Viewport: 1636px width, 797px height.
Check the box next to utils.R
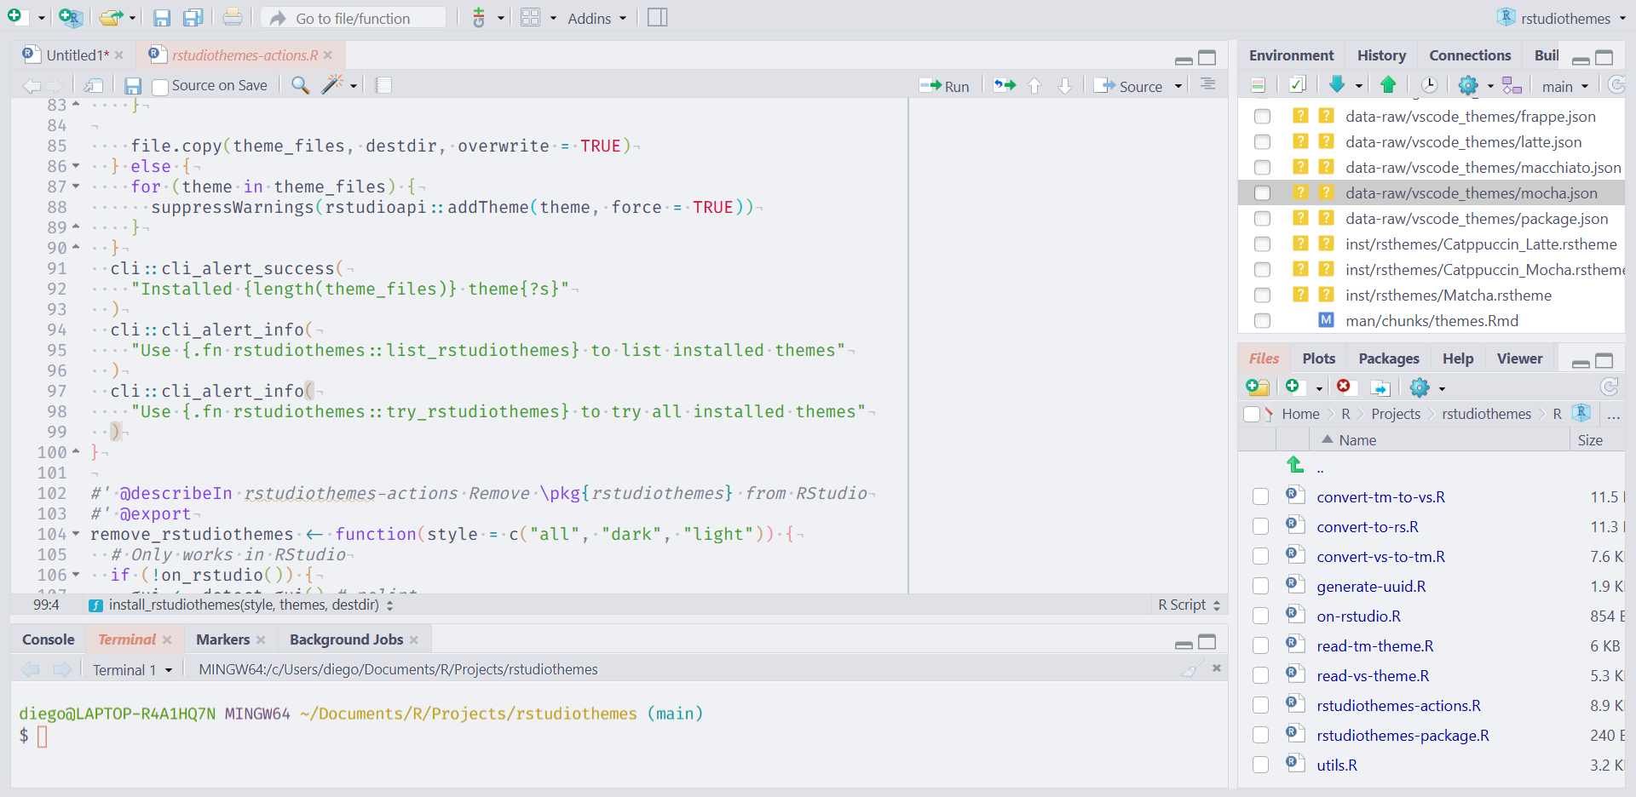1261,765
